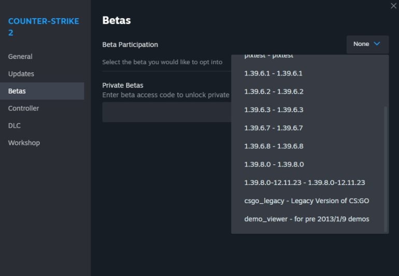Open the DLC tab
The width and height of the screenshot is (399, 276).
[15, 126]
